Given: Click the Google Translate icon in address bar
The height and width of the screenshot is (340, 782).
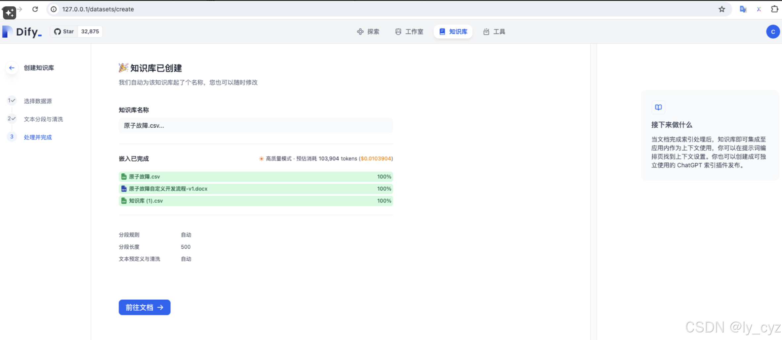Looking at the screenshot, I should click(743, 9).
